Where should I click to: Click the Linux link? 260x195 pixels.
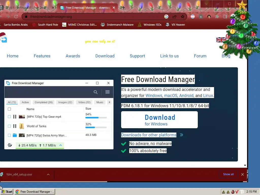(208, 95)
